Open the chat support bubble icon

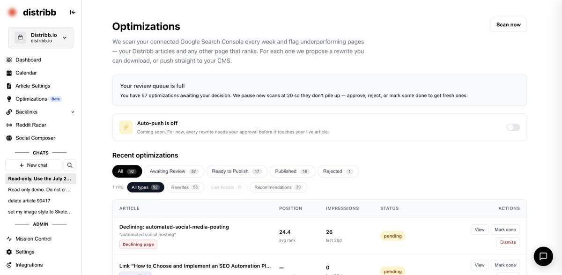[x=543, y=256]
